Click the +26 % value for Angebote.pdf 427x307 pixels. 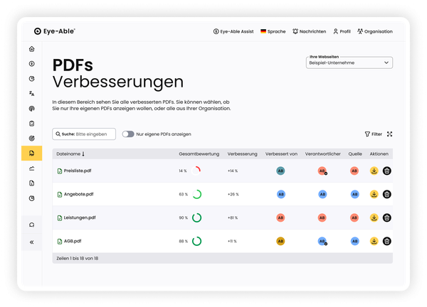(x=233, y=194)
